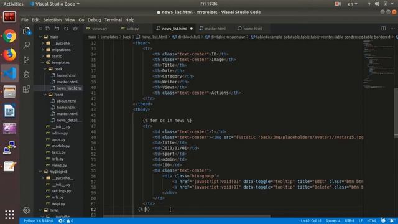Open the Files manager from the dock

10,91
